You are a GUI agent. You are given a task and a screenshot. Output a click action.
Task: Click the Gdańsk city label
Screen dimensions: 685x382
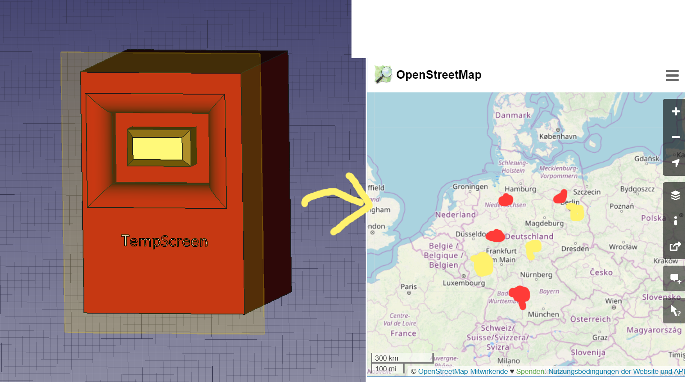click(x=647, y=159)
